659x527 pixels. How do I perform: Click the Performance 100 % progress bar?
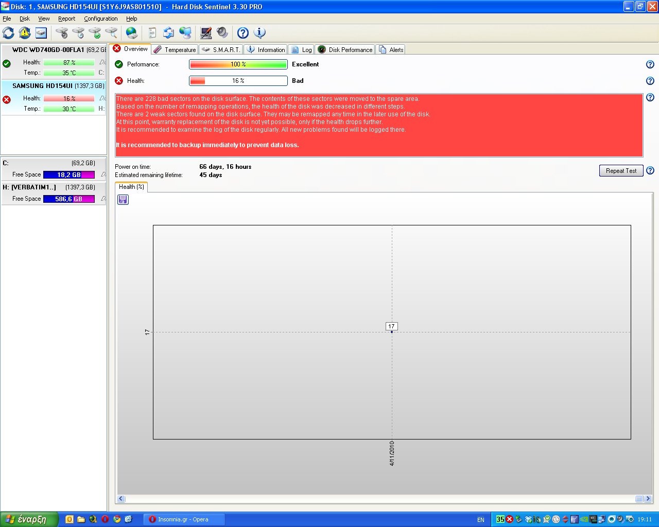pos(238,64)
